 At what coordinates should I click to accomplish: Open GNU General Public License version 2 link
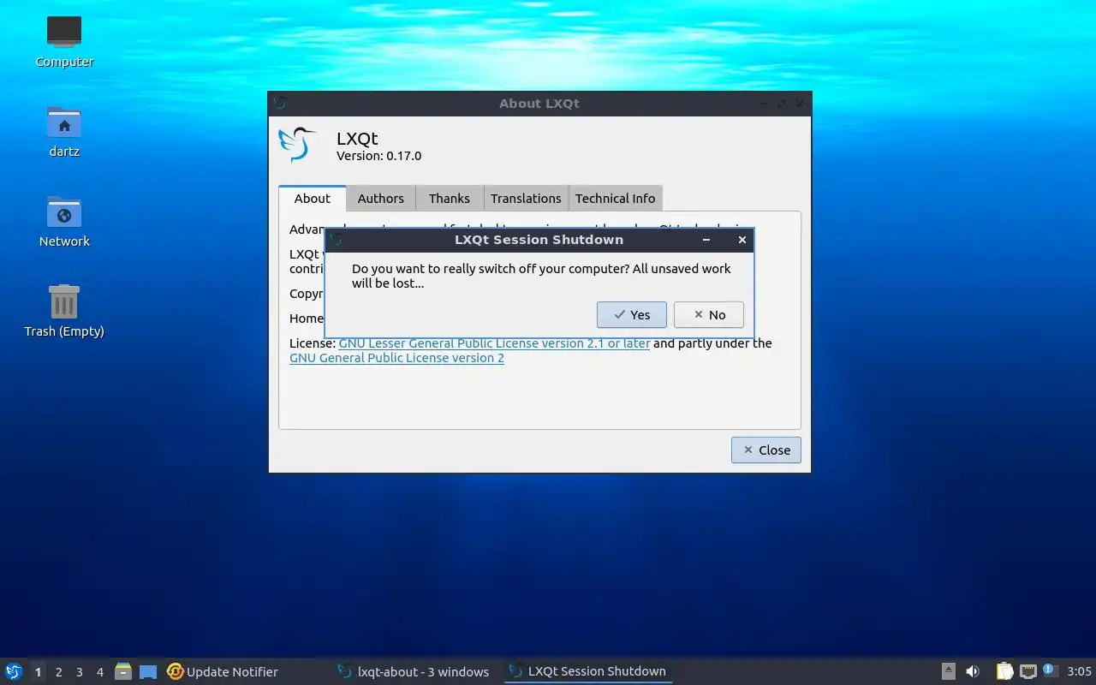(396, 358)
